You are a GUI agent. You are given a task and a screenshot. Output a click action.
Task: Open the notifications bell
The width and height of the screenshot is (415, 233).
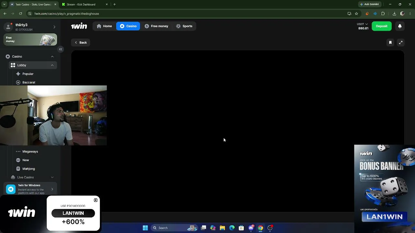point(400,26)
